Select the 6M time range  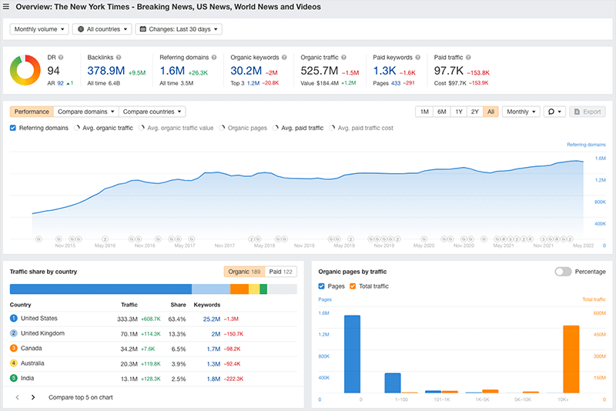441,112
